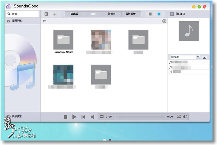Open the 音樂收藏 music collection item
Viewport: 217px width, 145px height.
[22, 21]
